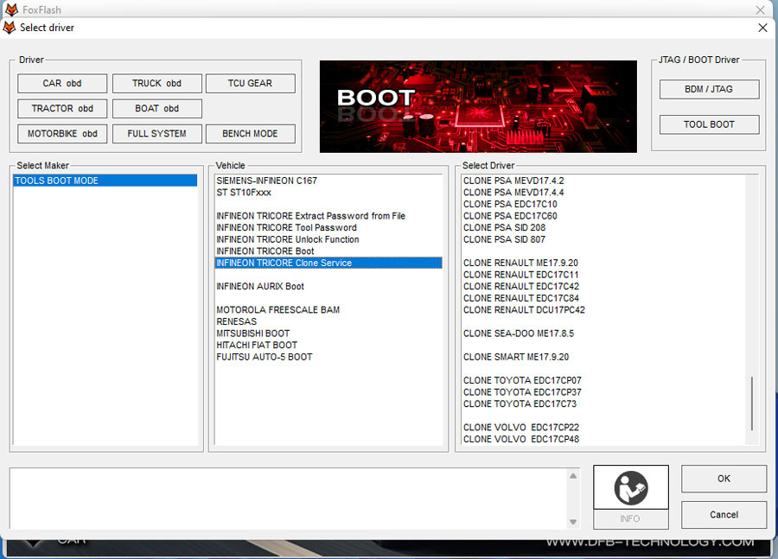
Task: Open the BDM / JTAG driver
Action: [709, 90]
